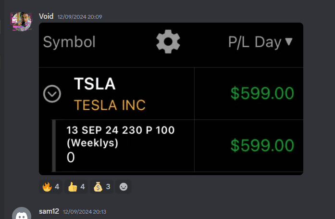This screenshot has height=219, width=335.
Task: Open sam12's default Discord avatar
Action: [22, 213]
